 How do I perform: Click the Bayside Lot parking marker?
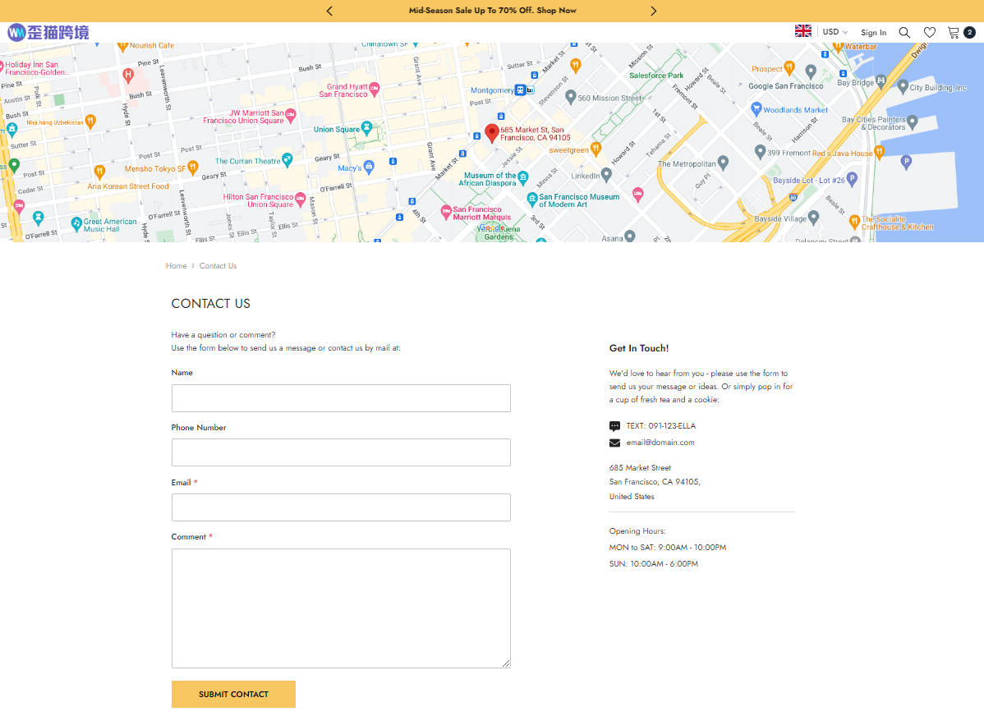coord(852,179)
